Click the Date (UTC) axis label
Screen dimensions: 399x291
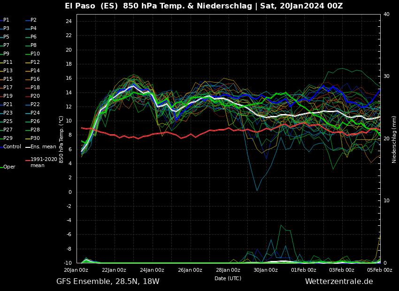tap(228, 278)
